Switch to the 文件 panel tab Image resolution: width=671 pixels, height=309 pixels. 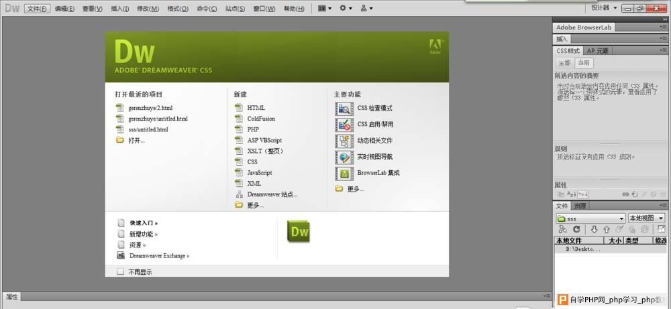[562, 206]
